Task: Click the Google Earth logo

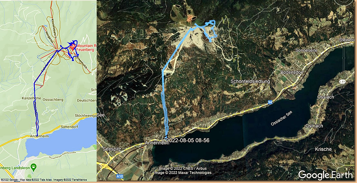Action: pos(325,175)
